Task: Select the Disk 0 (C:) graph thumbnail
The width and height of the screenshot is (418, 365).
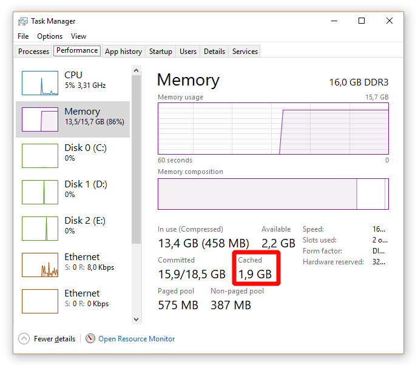Action: pyautogui.click(x=40, y=156)
